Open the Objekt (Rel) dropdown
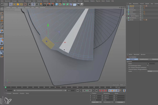This screenshot has height=105, width=158. pyautogui.click(x=97, y=102)
